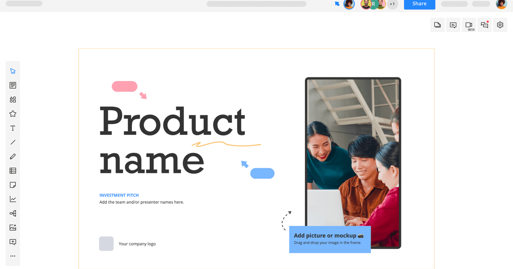Open the comments panel icon
This screenshot has height=269, width=513.
click(453, 25)
